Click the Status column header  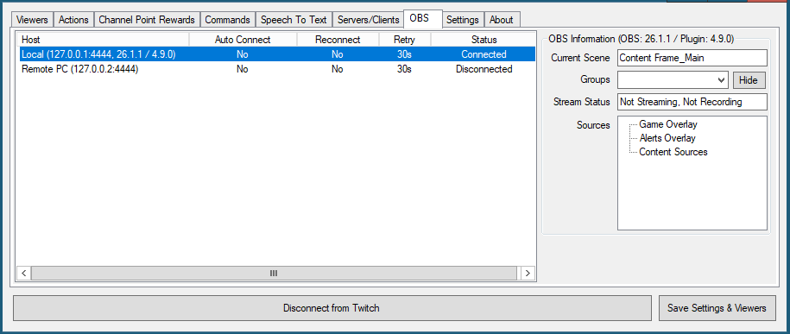point(483,40)
